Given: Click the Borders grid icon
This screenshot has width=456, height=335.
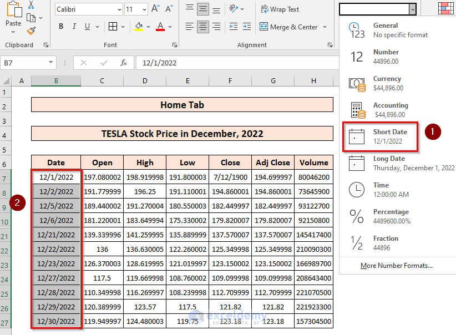Looking at the screenshot, I should point(113,27).
